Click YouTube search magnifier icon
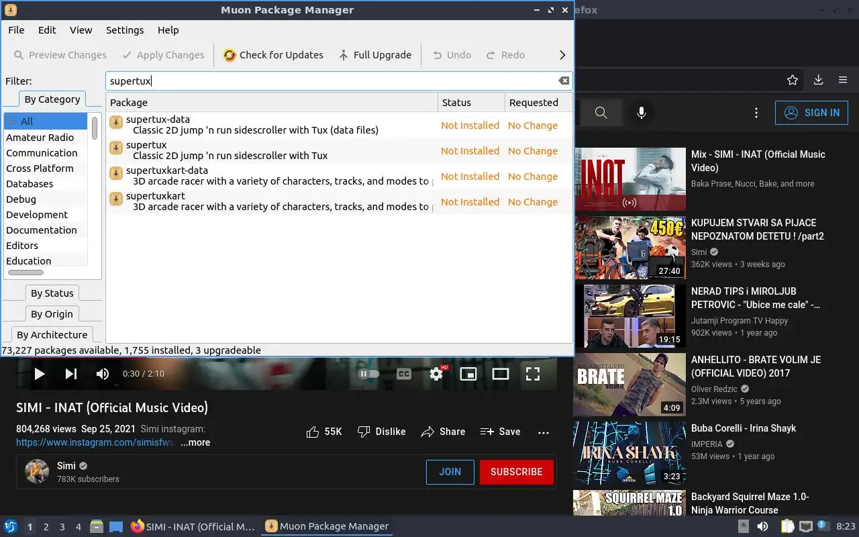This screenshot has width=859, height=537. [x=601, y=113]
